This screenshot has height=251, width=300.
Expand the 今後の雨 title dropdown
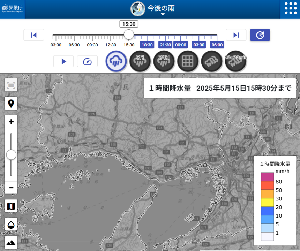point(163,14)
